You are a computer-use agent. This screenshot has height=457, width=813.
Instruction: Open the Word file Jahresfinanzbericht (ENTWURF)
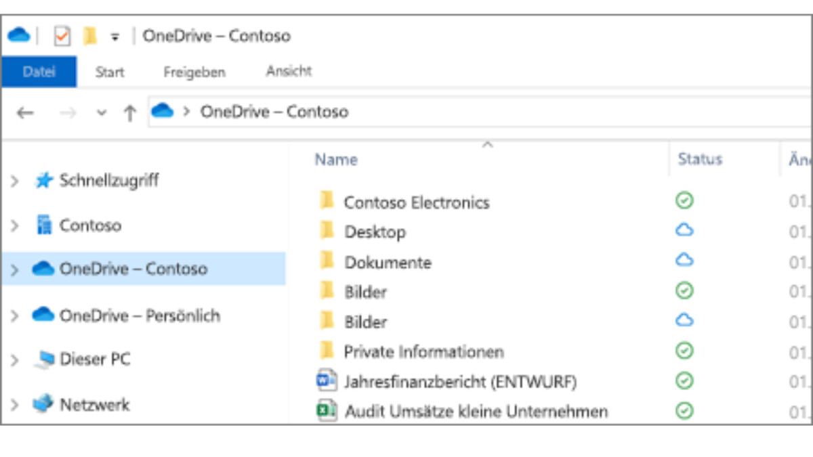[461, 382]
